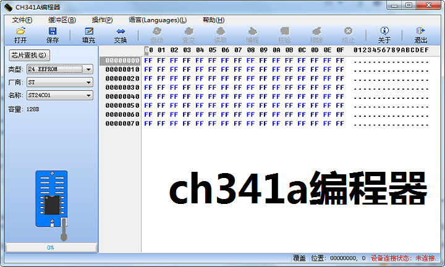This screenshot has width=445, height=267.
Task: Click the 关于 (About) info icon
Action: tap(384, 31)
